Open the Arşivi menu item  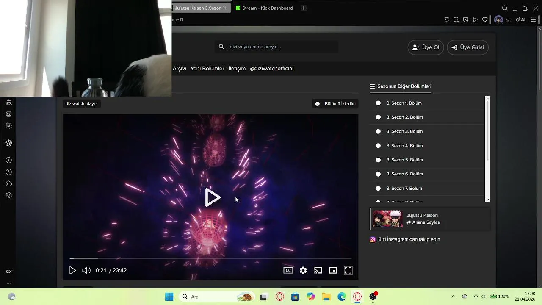click(179, 68)
